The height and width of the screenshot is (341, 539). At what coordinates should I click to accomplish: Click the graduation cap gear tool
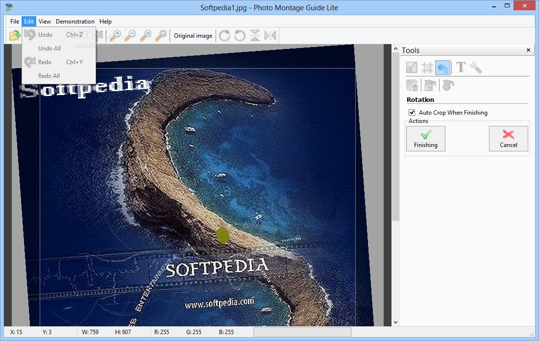[x=448, y=85]
